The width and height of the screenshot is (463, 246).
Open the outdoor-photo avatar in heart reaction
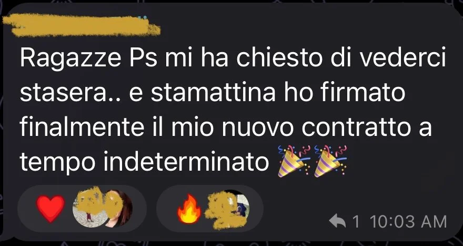[x=88, y=209]
